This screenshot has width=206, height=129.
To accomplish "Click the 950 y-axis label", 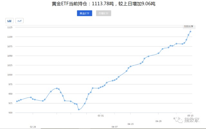I will click(x=10, y=94).
